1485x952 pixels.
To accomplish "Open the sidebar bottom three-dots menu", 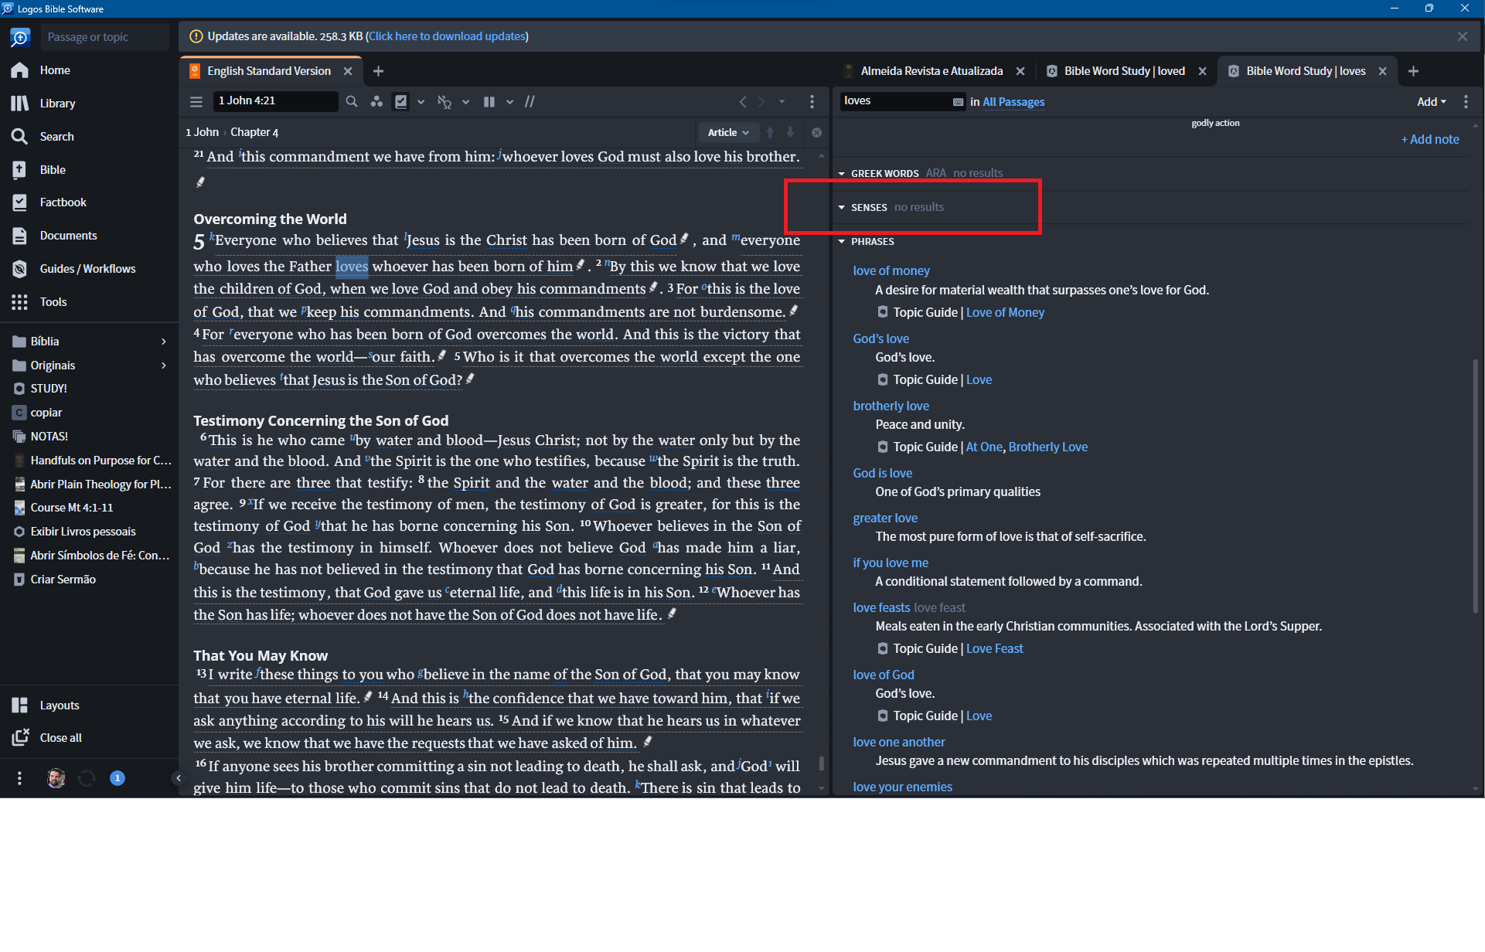I will [20, 778].
